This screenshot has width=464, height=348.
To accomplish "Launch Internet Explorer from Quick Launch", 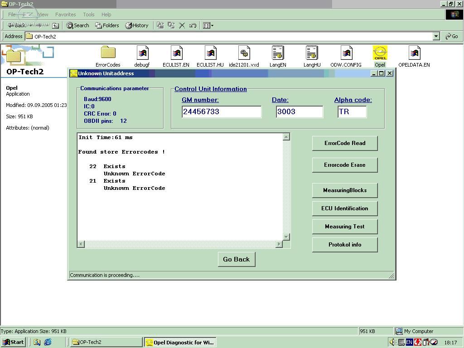I will (x=48, y=342).
